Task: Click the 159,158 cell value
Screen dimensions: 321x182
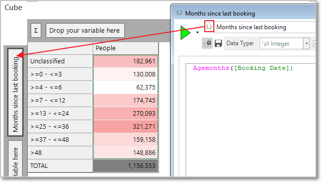Action: point(125,140)
